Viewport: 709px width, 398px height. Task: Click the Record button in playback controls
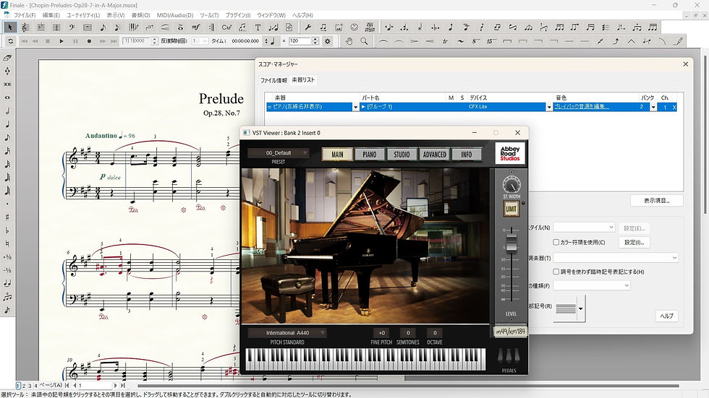click(89, 41)
